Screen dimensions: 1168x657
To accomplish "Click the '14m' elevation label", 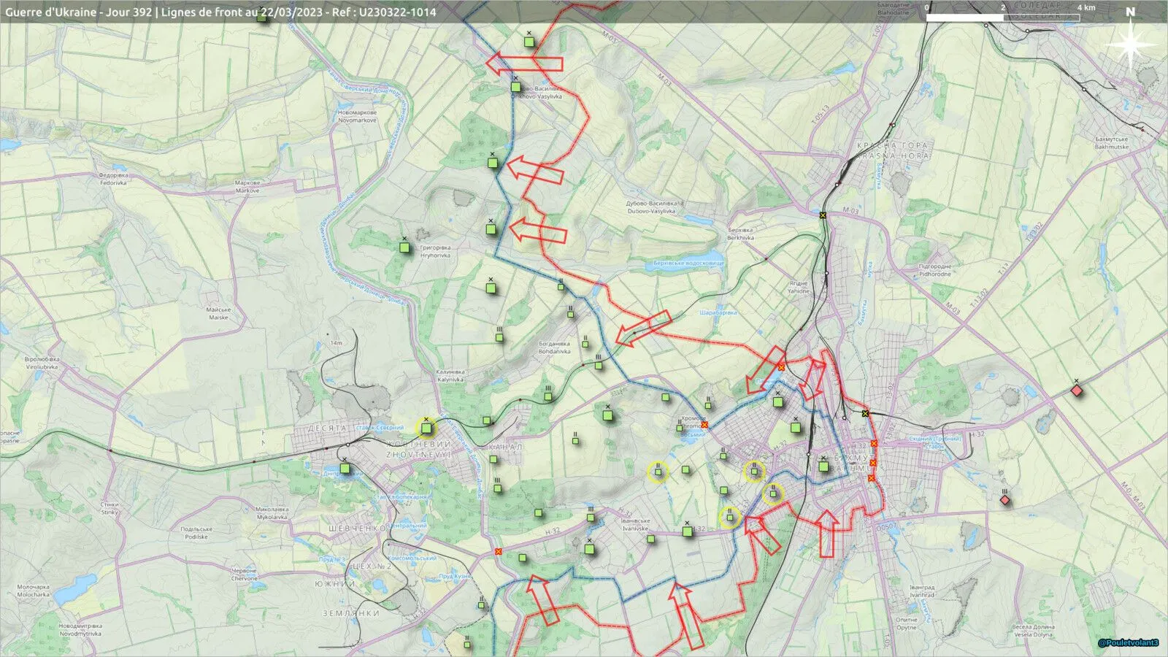I will click(x=336, y=342).
